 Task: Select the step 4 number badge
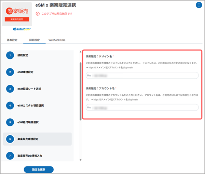(10, 106)
